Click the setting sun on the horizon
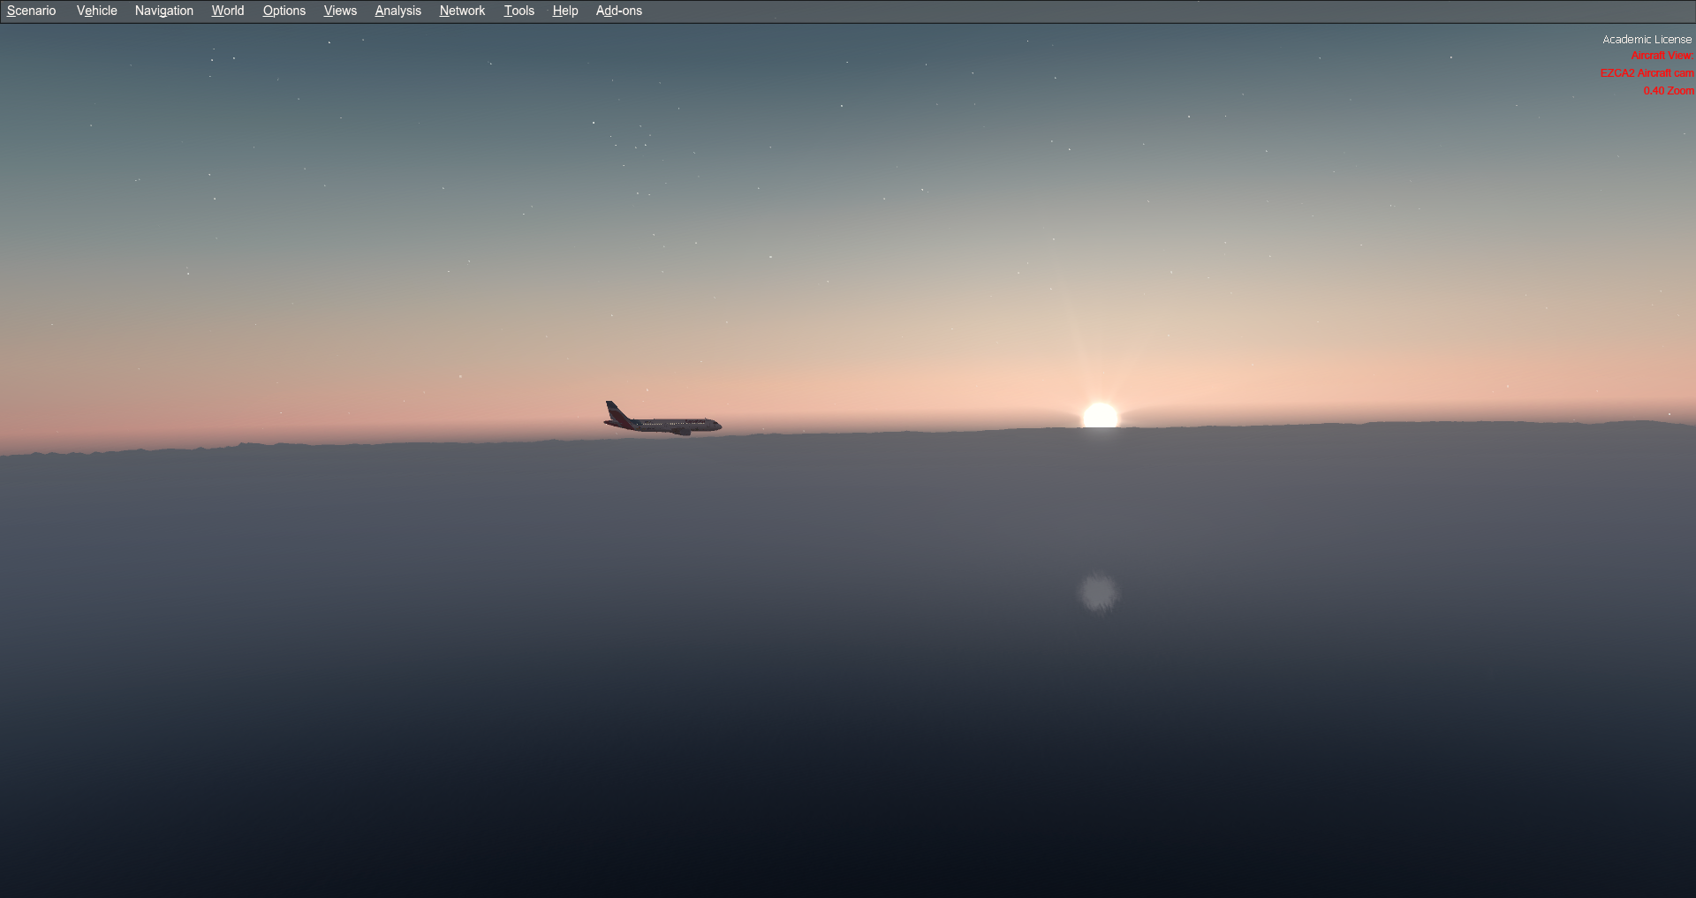The image size is (1696, 898). point(1100,415)
